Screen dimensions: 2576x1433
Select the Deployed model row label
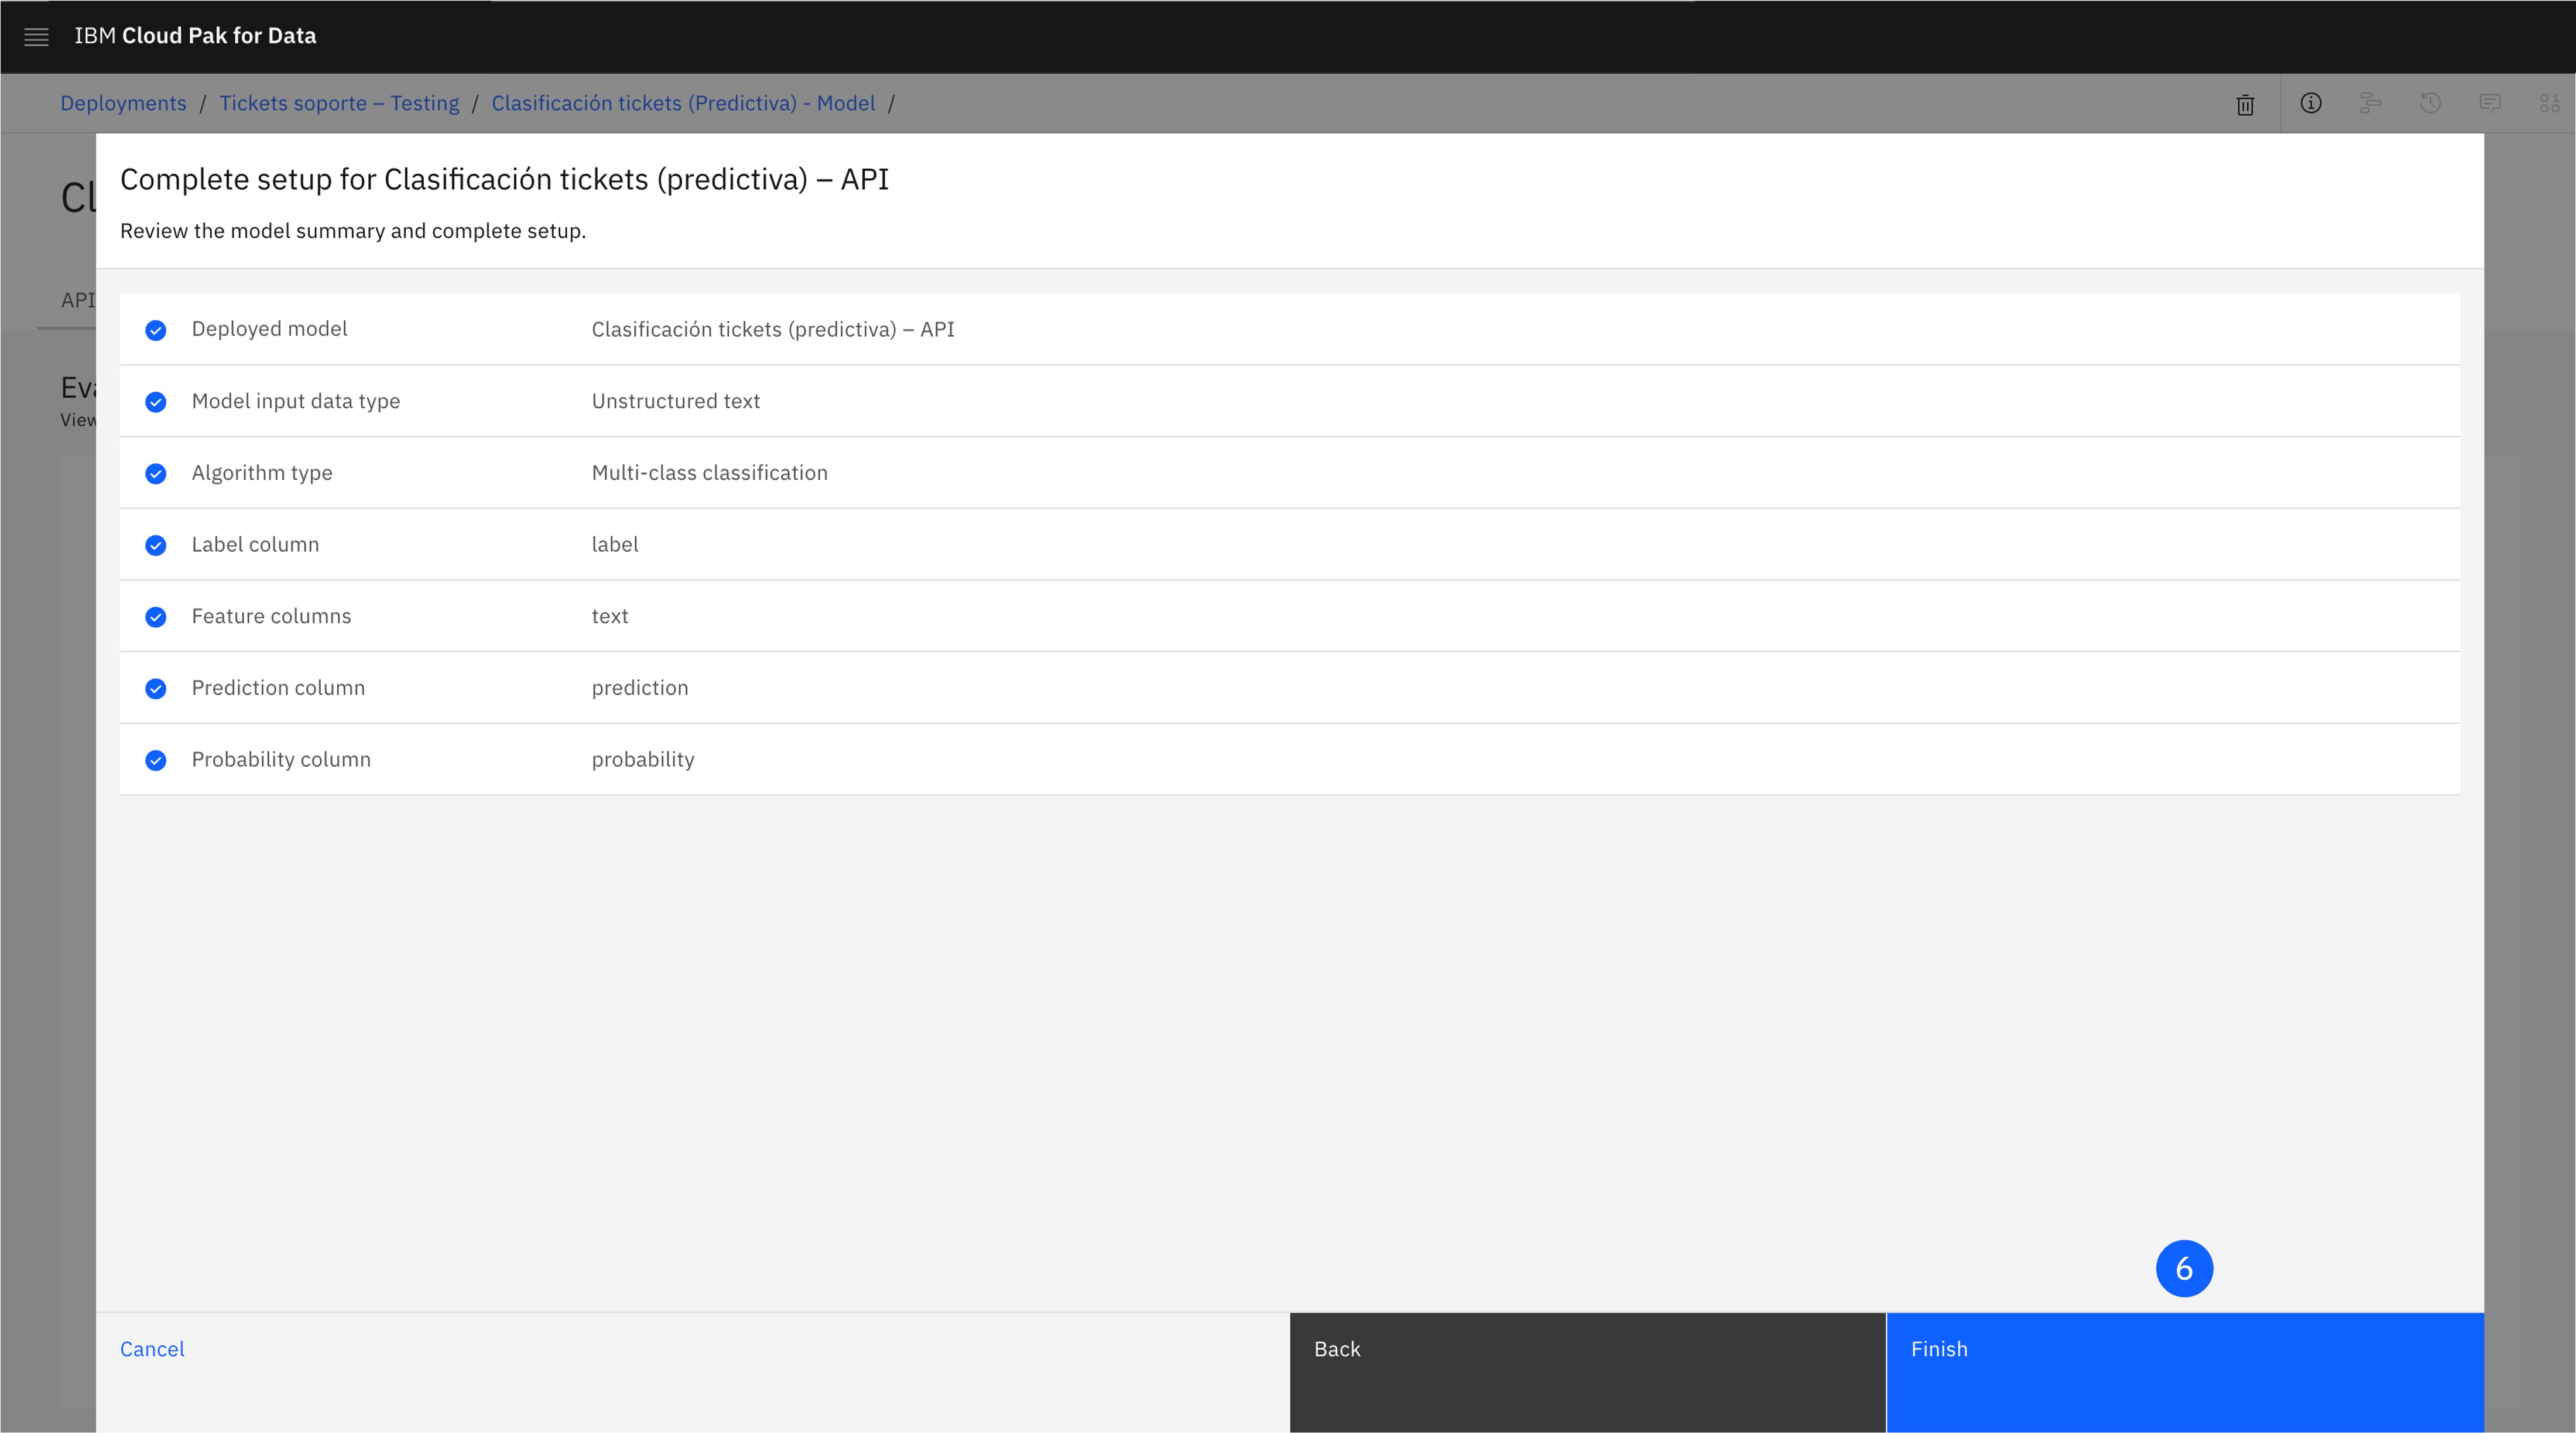pos(270,329)
